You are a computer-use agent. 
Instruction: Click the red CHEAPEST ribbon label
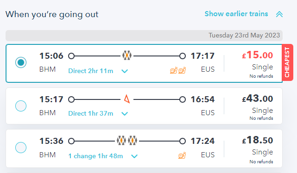click(x=287, y=62)
